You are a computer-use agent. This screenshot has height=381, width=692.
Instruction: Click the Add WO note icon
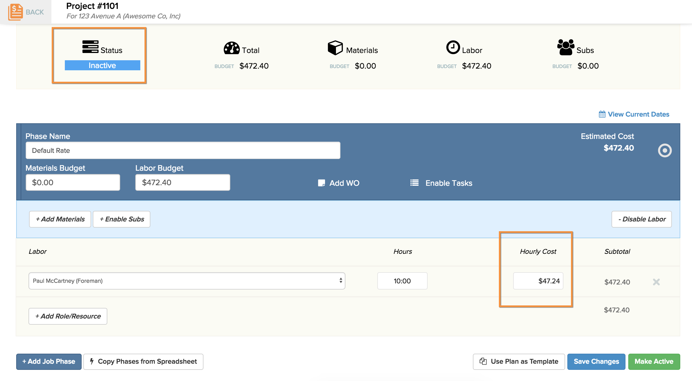tap(321, 183)
